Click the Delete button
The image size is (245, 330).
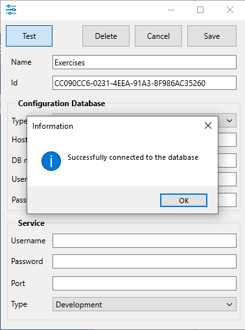106,36
